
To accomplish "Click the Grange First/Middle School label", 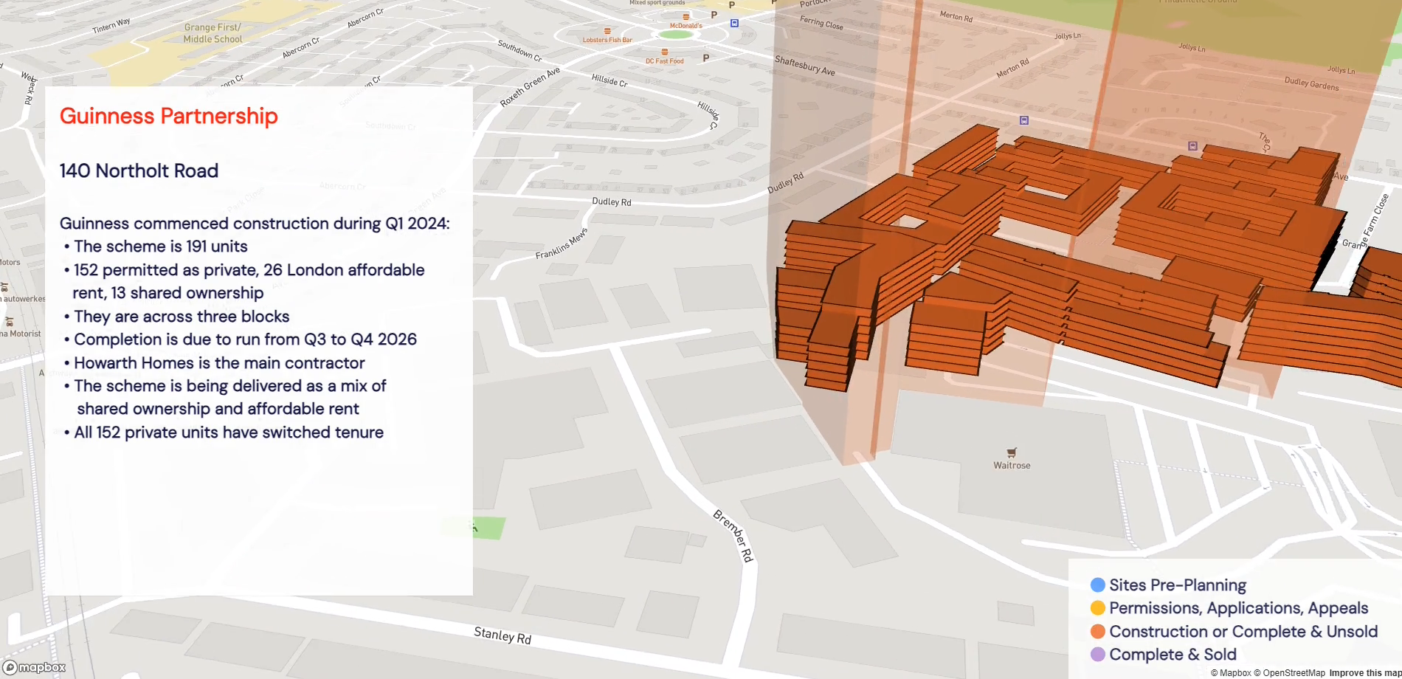I will coord(213,33).
